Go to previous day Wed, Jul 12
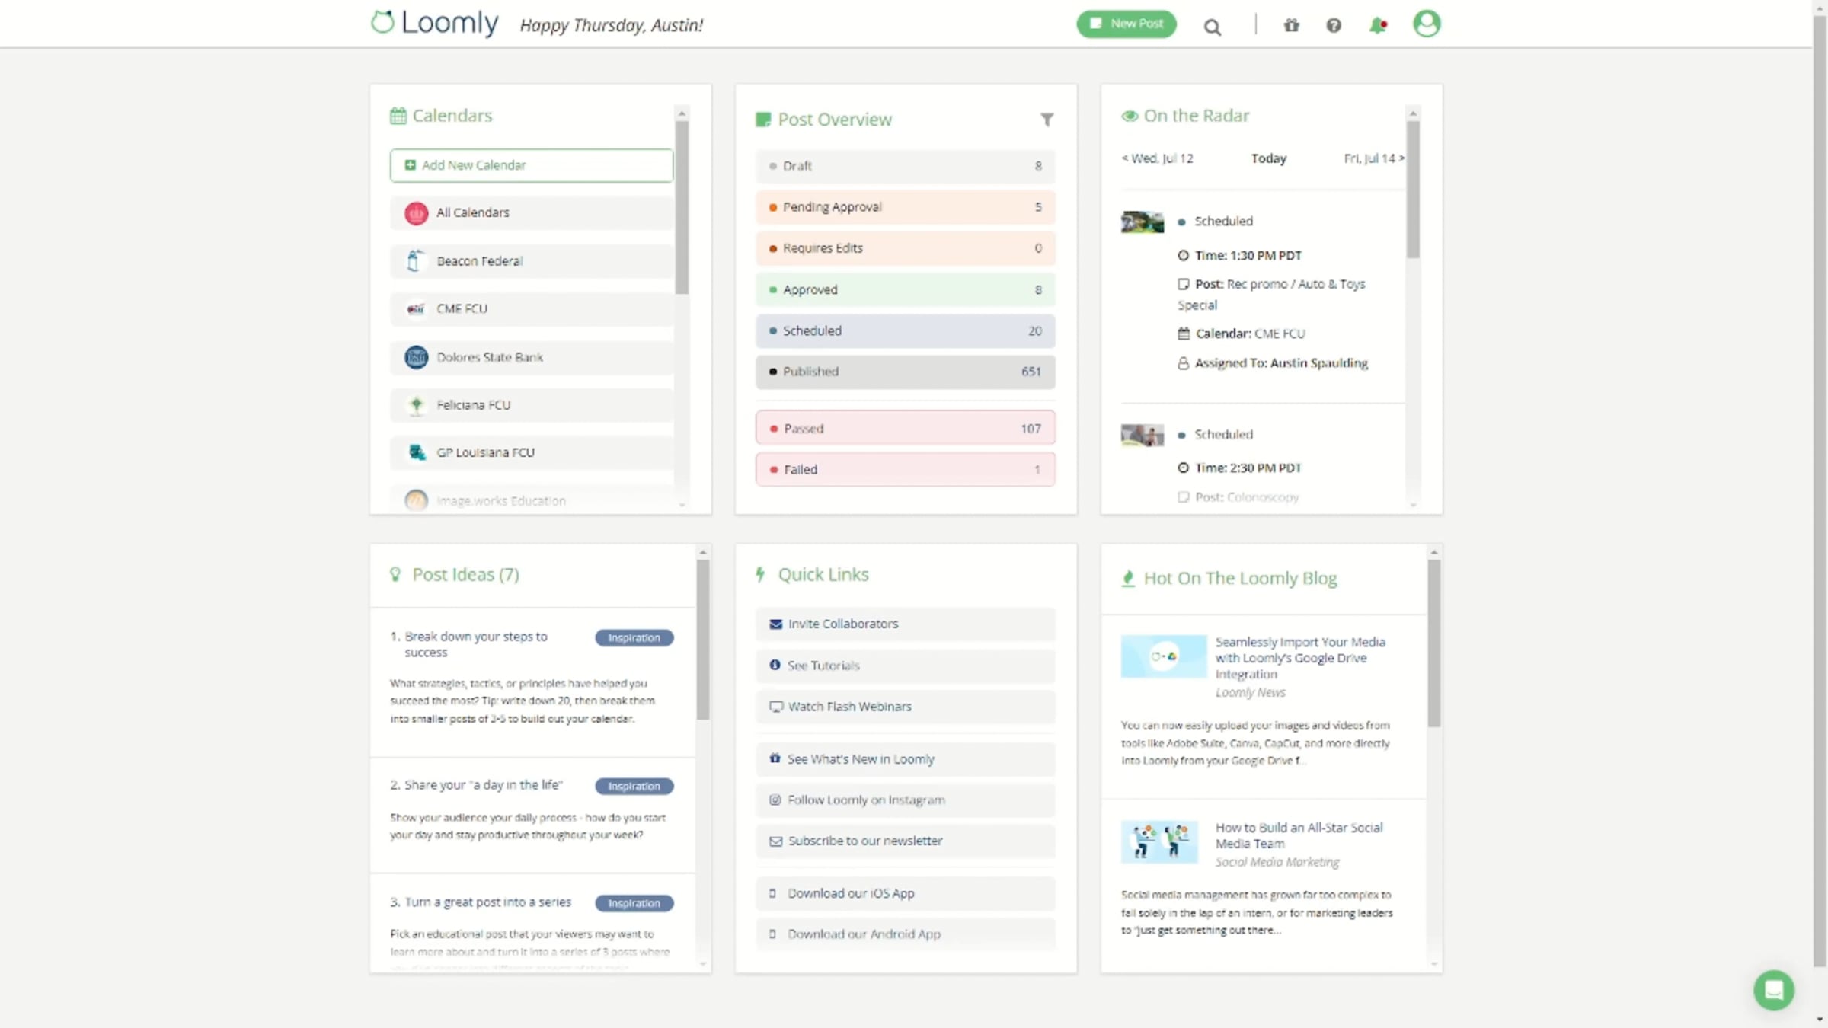The image size is (1828, 1028). [1157, 158]
